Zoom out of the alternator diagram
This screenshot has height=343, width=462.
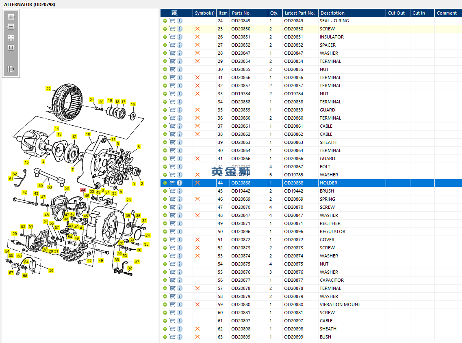click(11, 27)
